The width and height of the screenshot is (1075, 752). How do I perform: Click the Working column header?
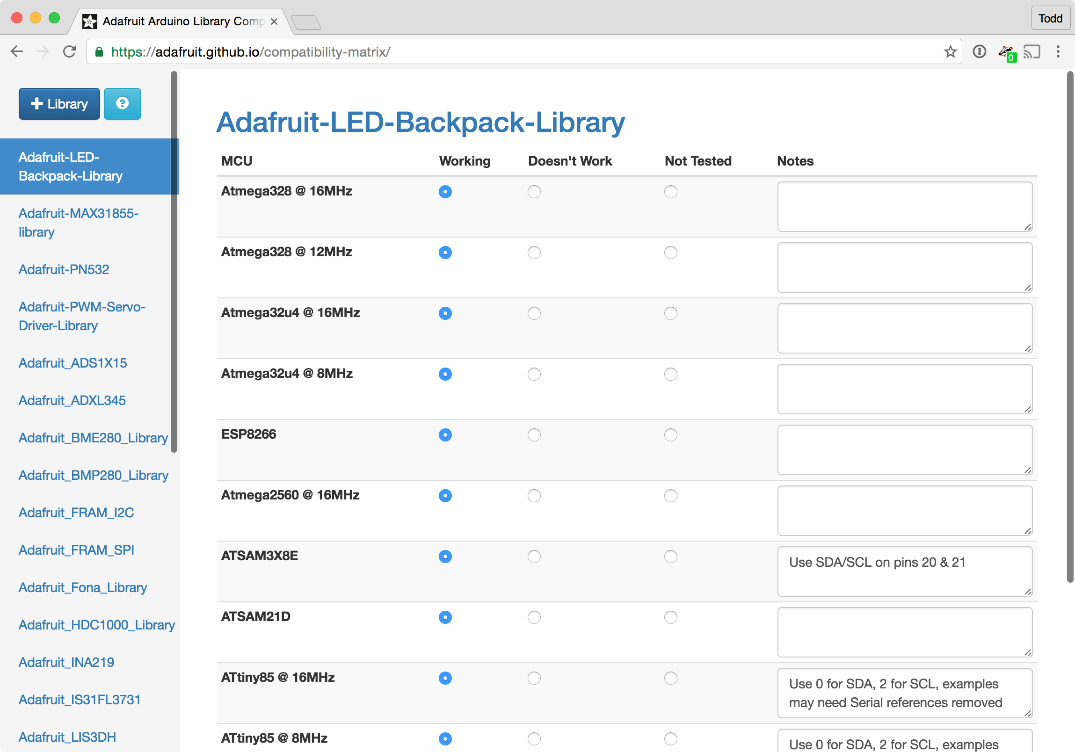click(465, 161)
